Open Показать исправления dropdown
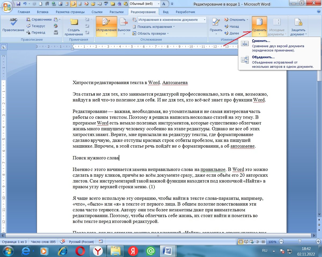The image size is (322, 257). [153, 27]
